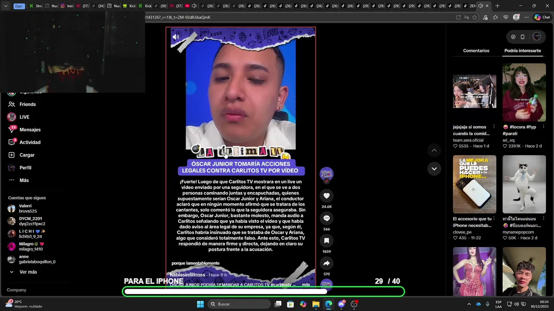The image size is (554, 311).
Task: Open options menu for team.sera.oficial video
Action: 494,127
